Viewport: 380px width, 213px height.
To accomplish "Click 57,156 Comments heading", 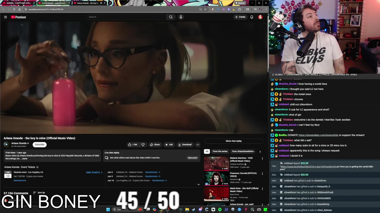I will click(16, 193).
